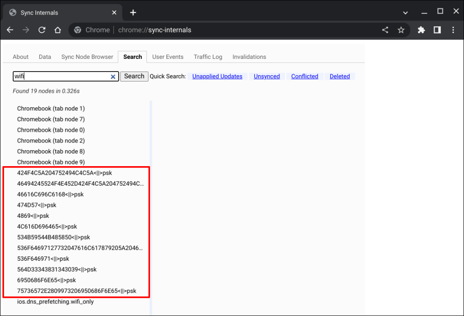Select Chromebook (tab node 7) result
Image resolution: width=464 pixels, height=316 pixels.
(x=51, y=119)
